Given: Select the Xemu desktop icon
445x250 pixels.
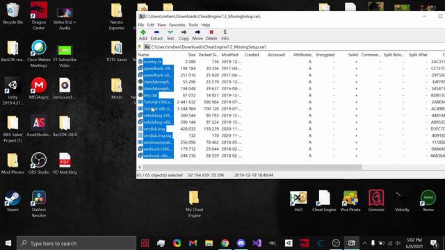Looking at the screenshot, I should [x=428, y=201].
